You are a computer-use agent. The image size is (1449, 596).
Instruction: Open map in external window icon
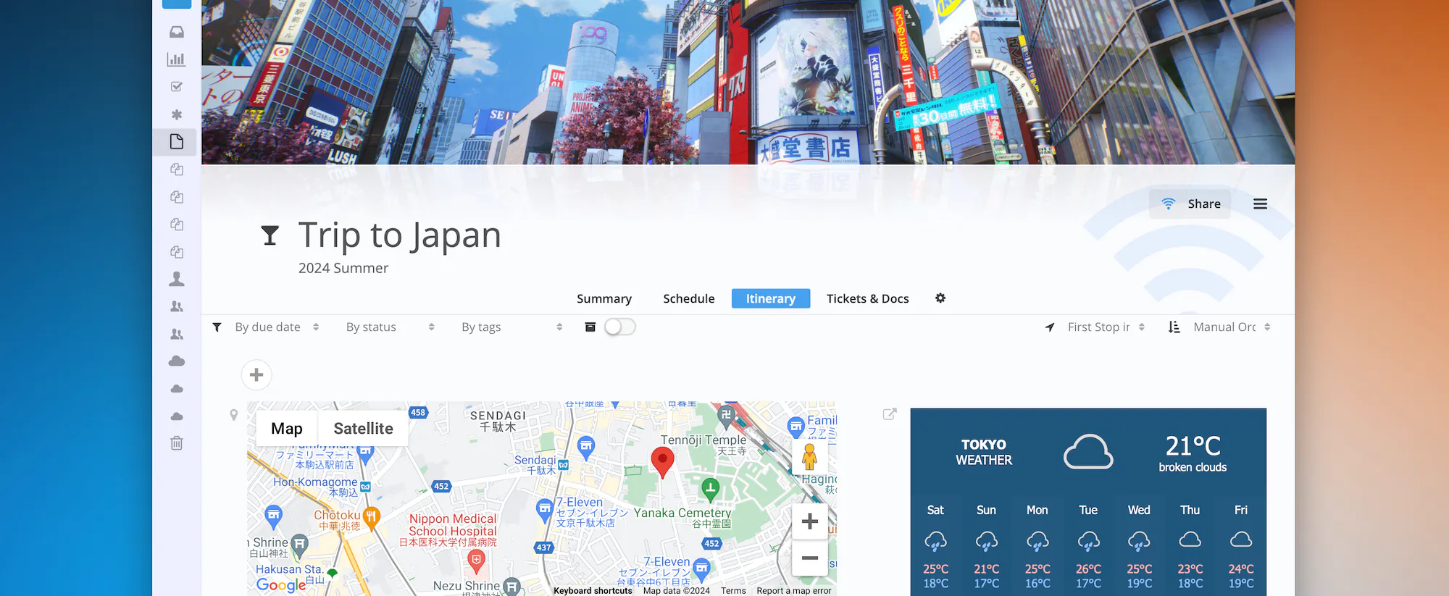pos(890,414)
